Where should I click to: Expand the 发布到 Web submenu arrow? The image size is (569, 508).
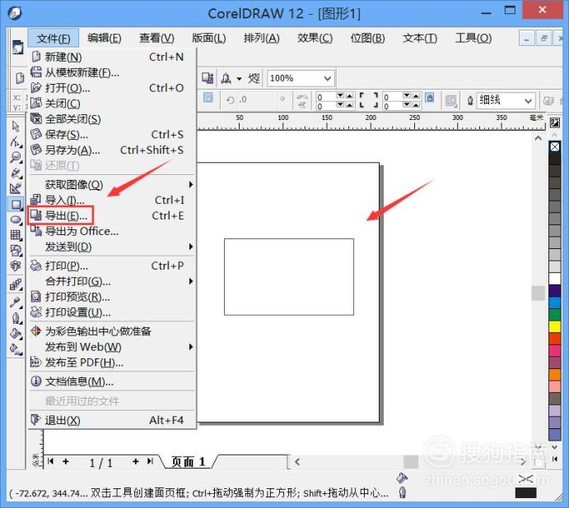[191, 347]
